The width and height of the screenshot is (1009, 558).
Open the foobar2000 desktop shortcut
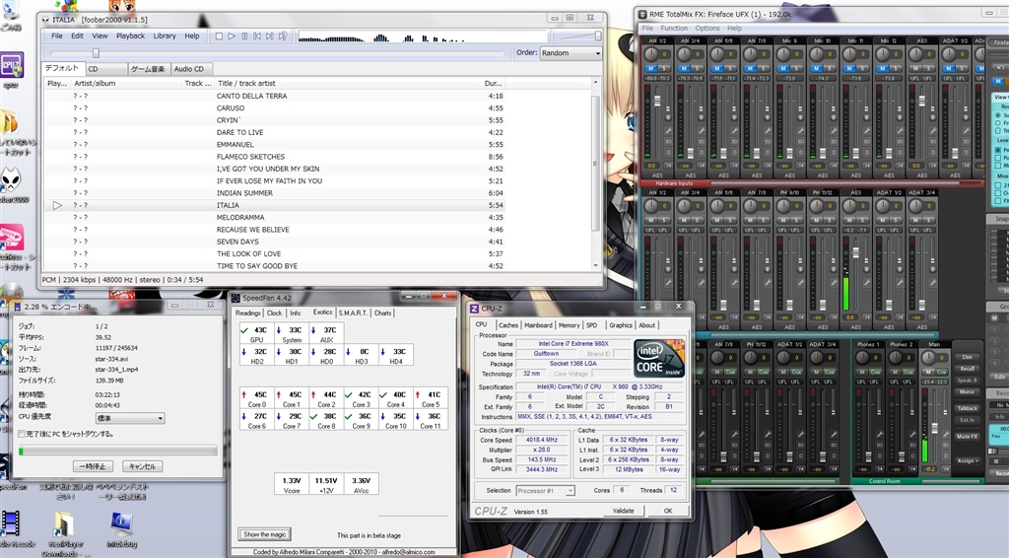click(x=12, y=180)
